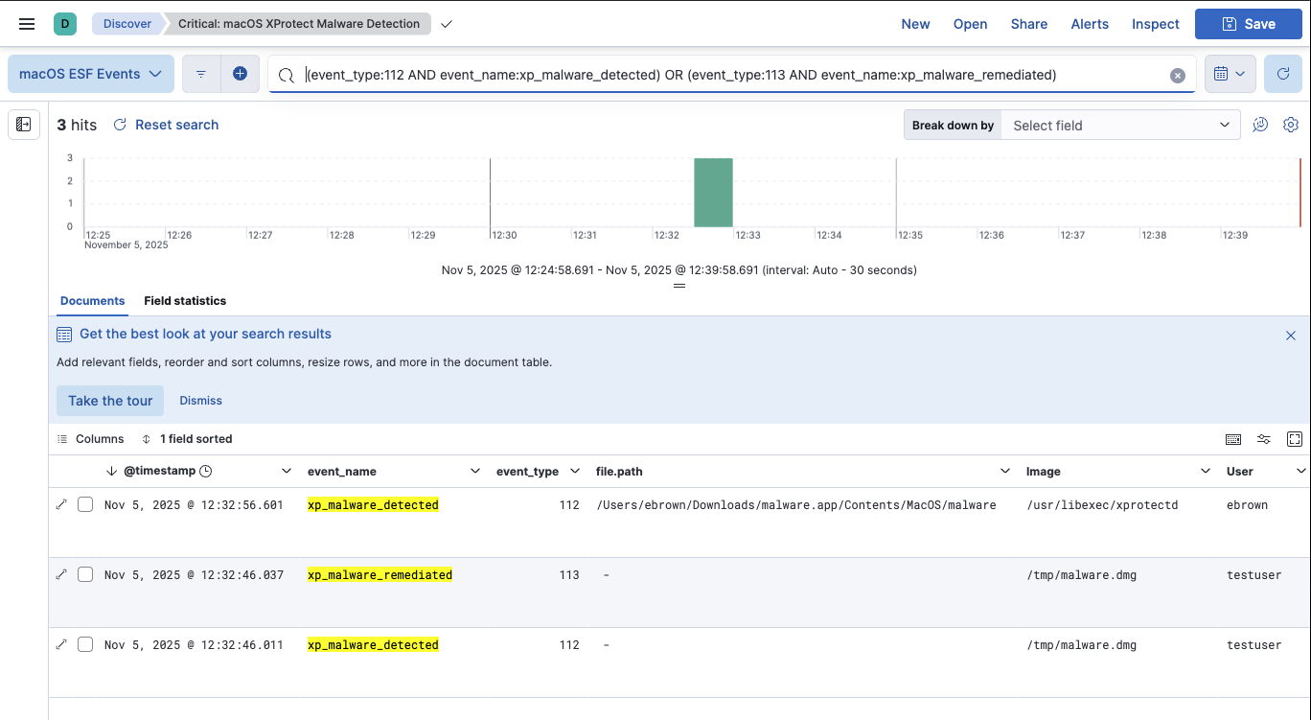Viewport: 1311px width, 720px height.
Task: Switch to the Field statistics tab
Action: 185,301
